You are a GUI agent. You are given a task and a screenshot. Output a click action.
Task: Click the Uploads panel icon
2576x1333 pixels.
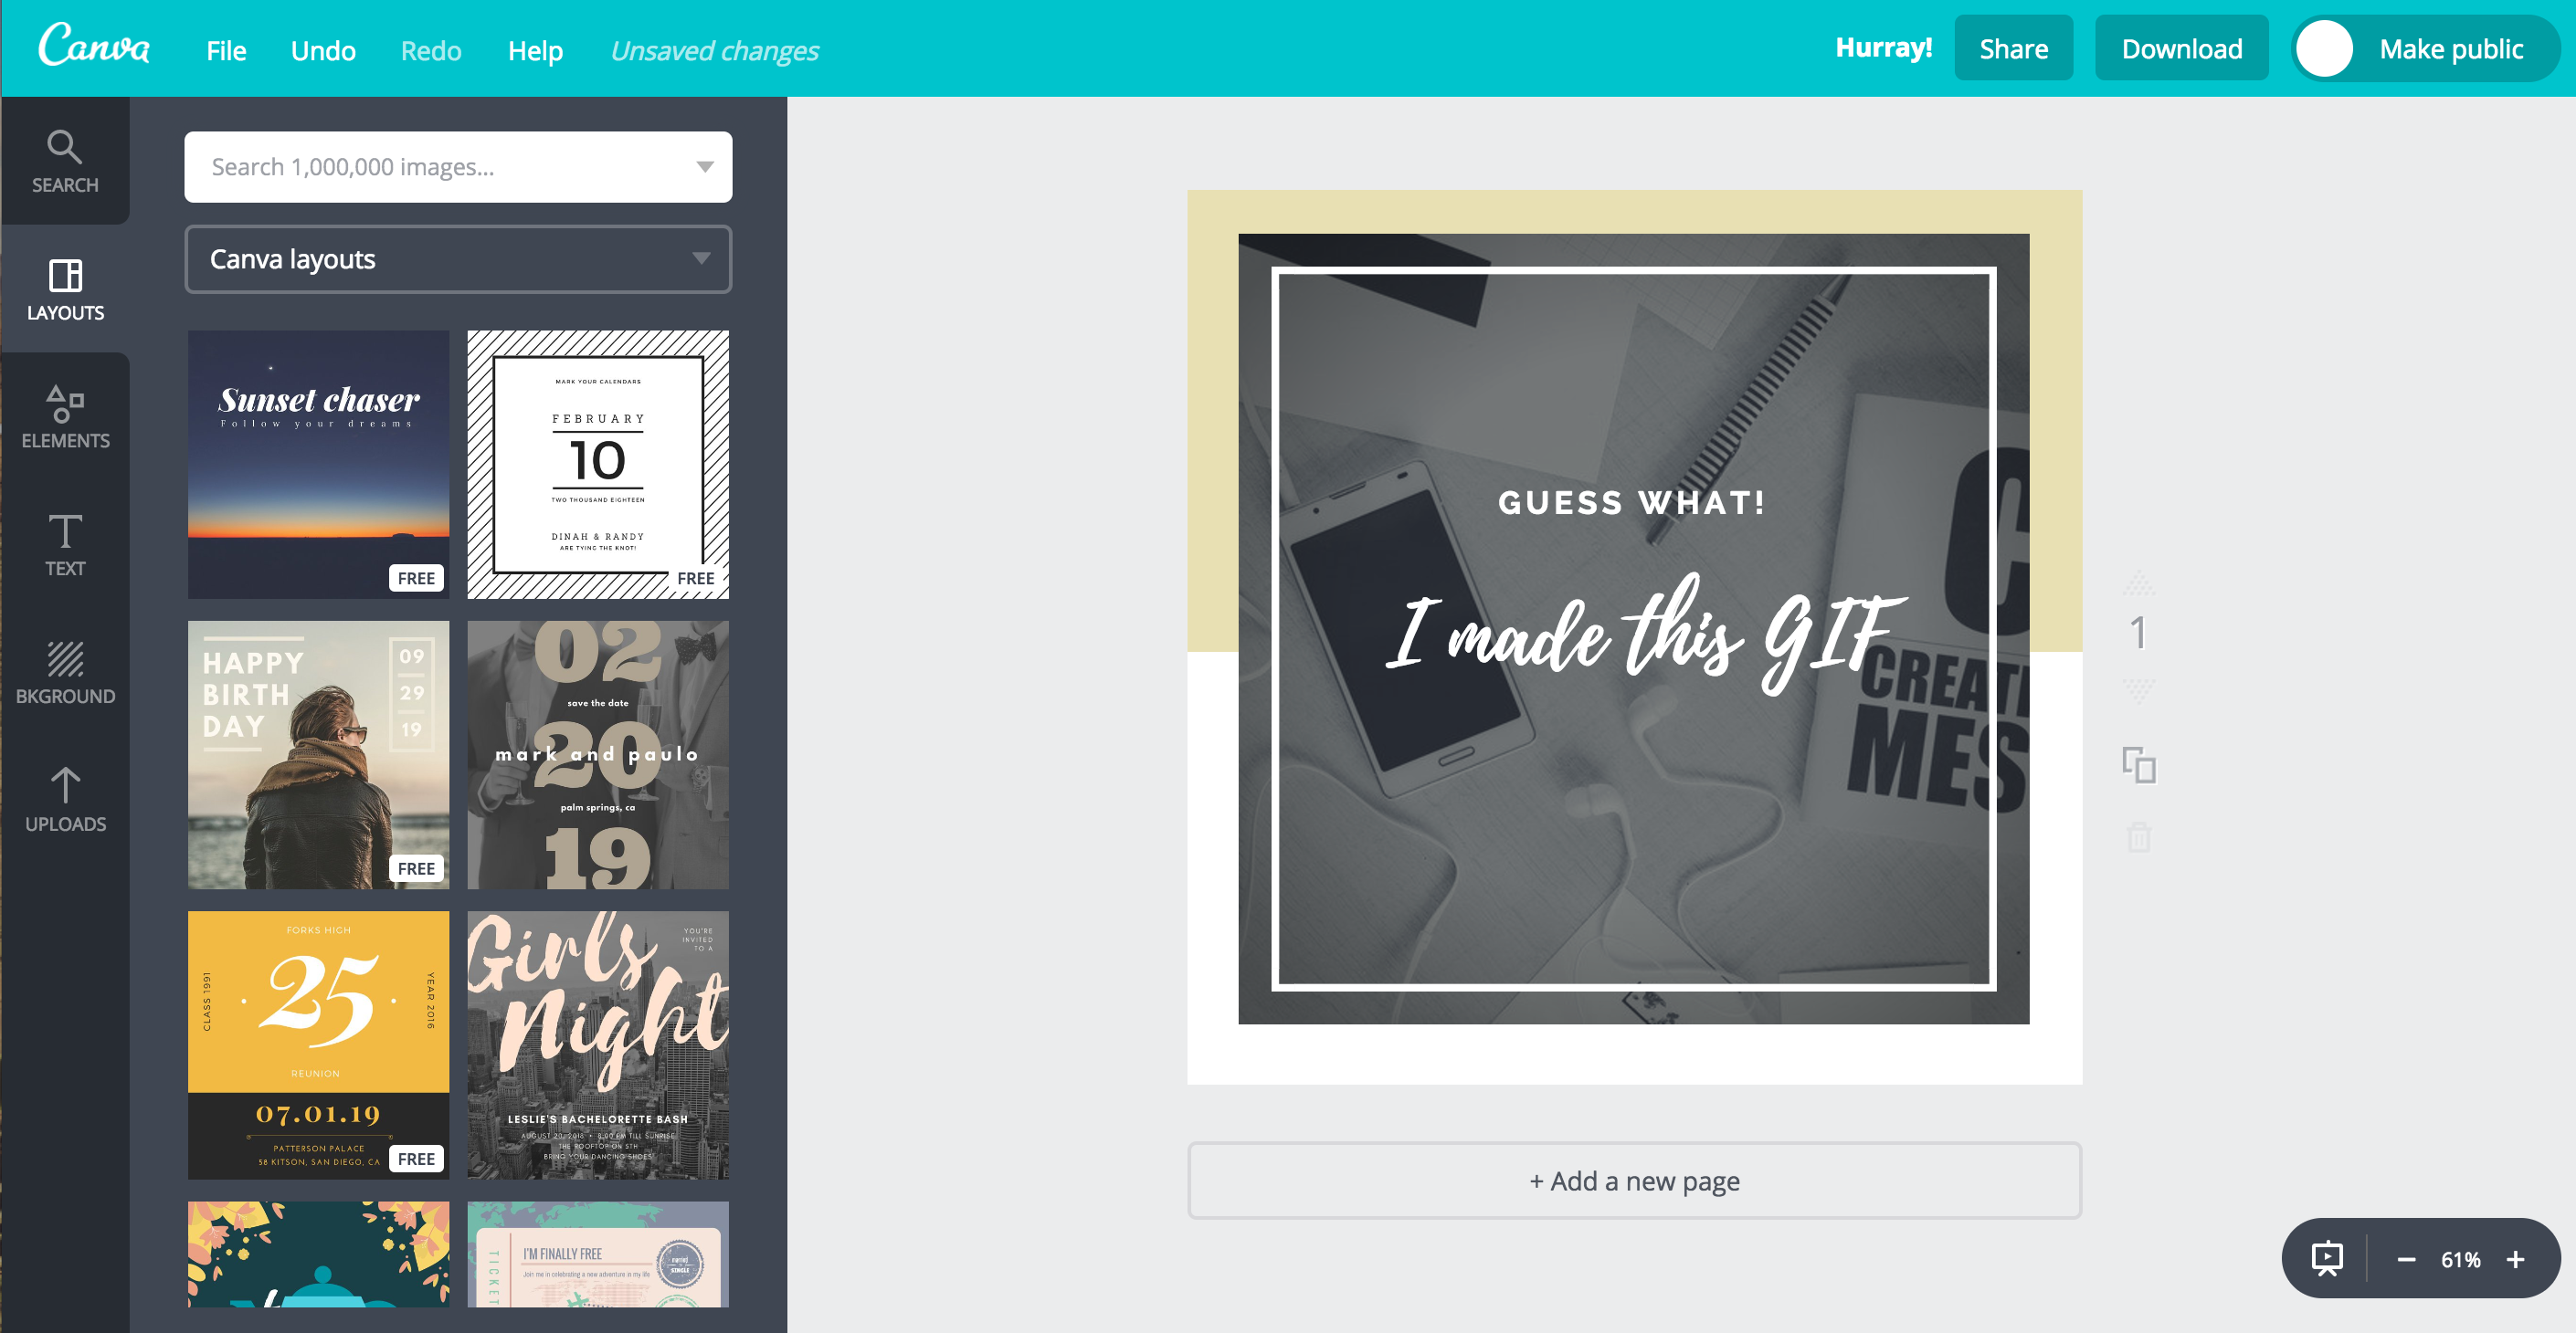tap(67, 796)
